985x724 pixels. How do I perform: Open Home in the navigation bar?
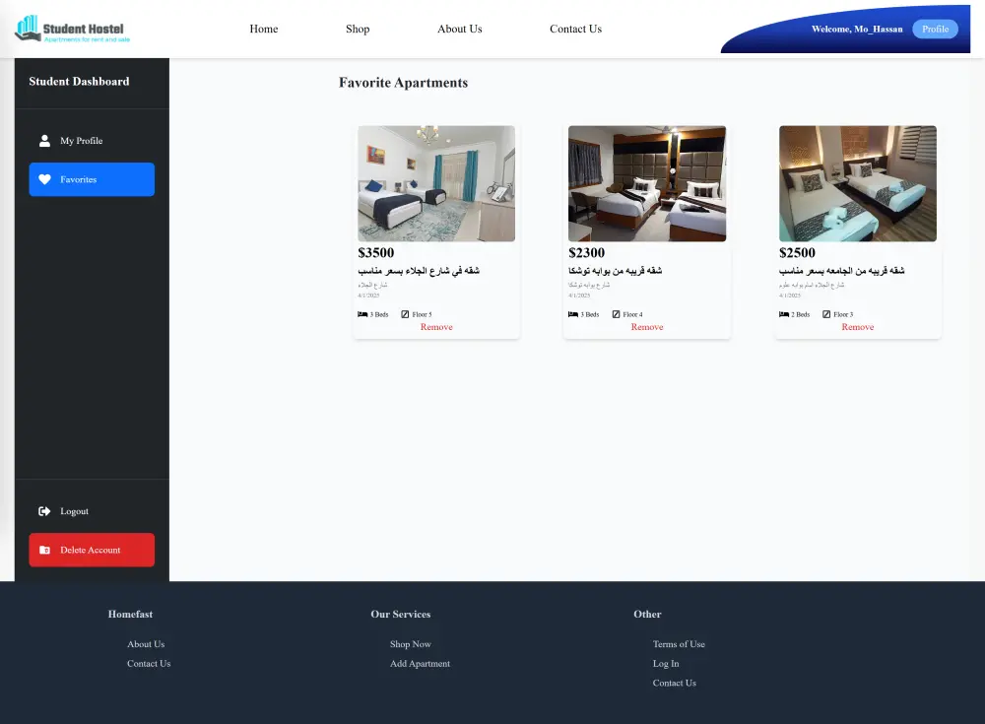263,29
